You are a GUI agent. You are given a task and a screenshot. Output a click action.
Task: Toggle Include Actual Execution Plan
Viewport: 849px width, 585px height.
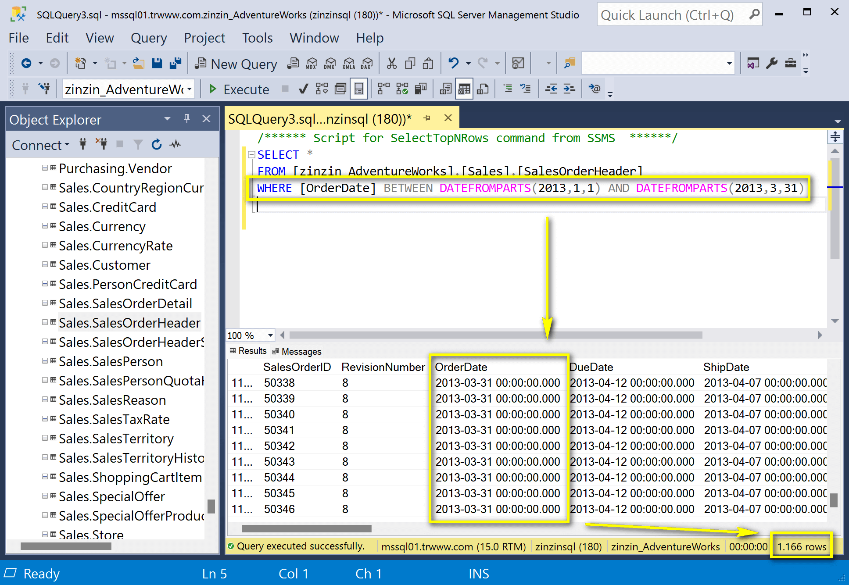tap(383, 89)
